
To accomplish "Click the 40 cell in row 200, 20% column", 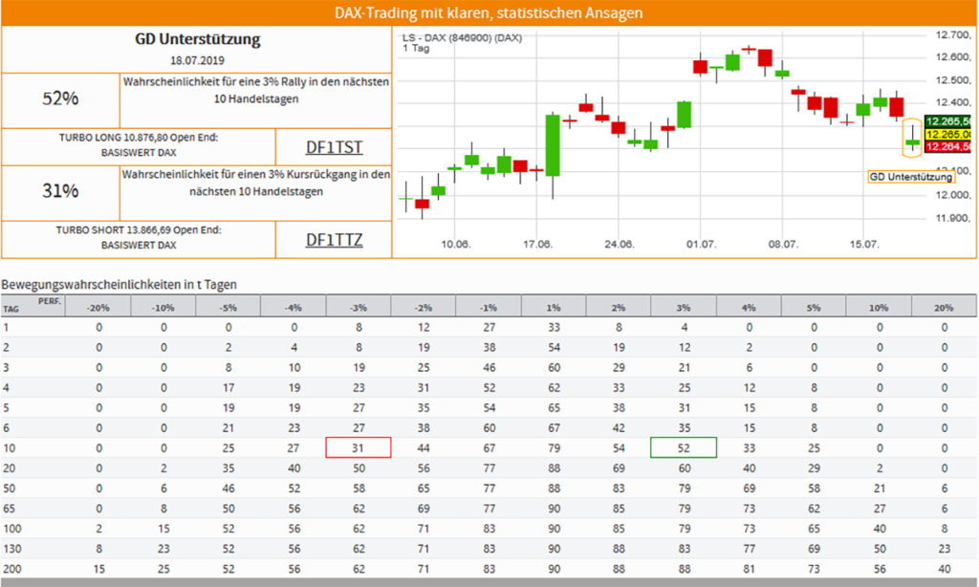I will [944, 569].
